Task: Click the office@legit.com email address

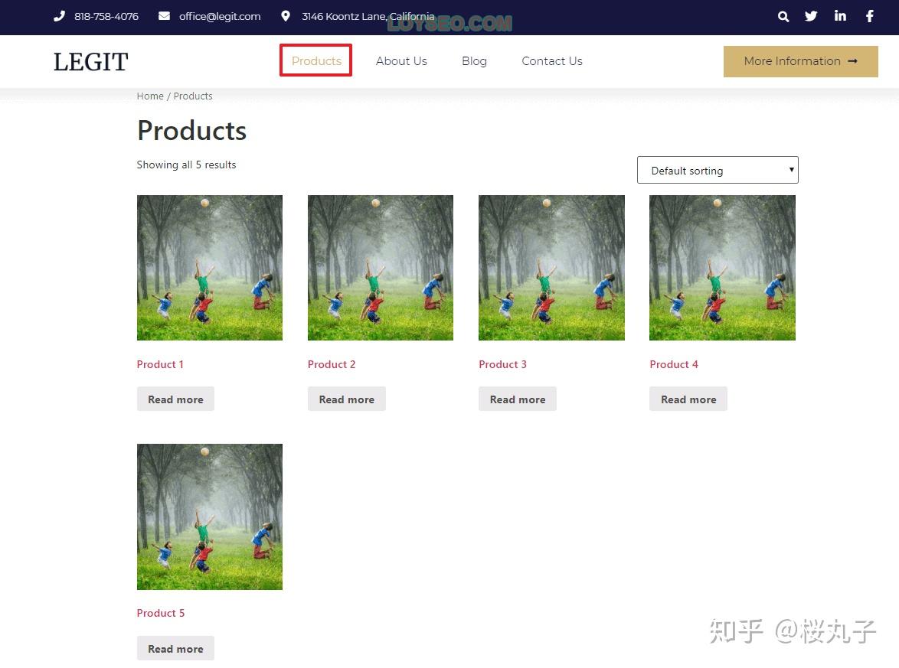Action: coord(220,17)
